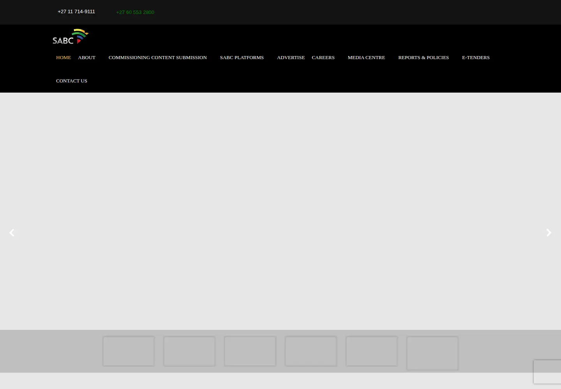Open REPORTS & POLICIES menu
Image resolution: width=561 pixels, height=389 pixels.
click(x=423, y=58)
